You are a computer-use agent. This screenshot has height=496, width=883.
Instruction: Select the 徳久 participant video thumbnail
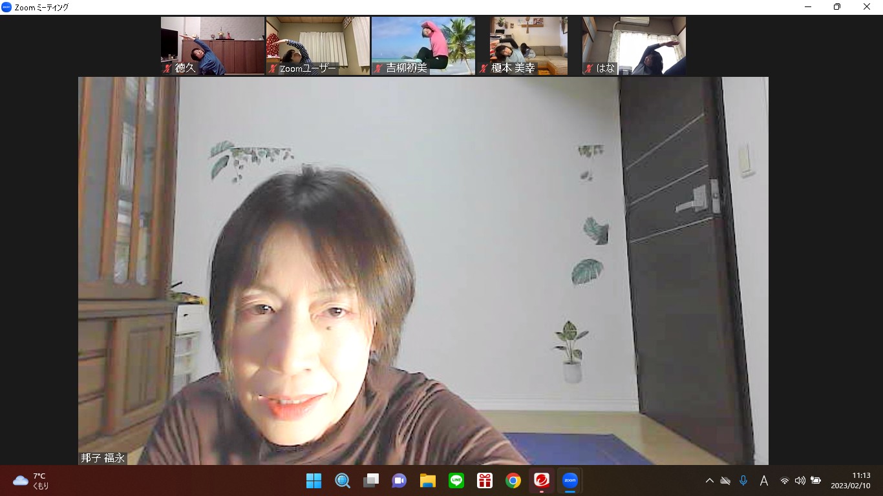pyautogui.click(x=213, y=46)
